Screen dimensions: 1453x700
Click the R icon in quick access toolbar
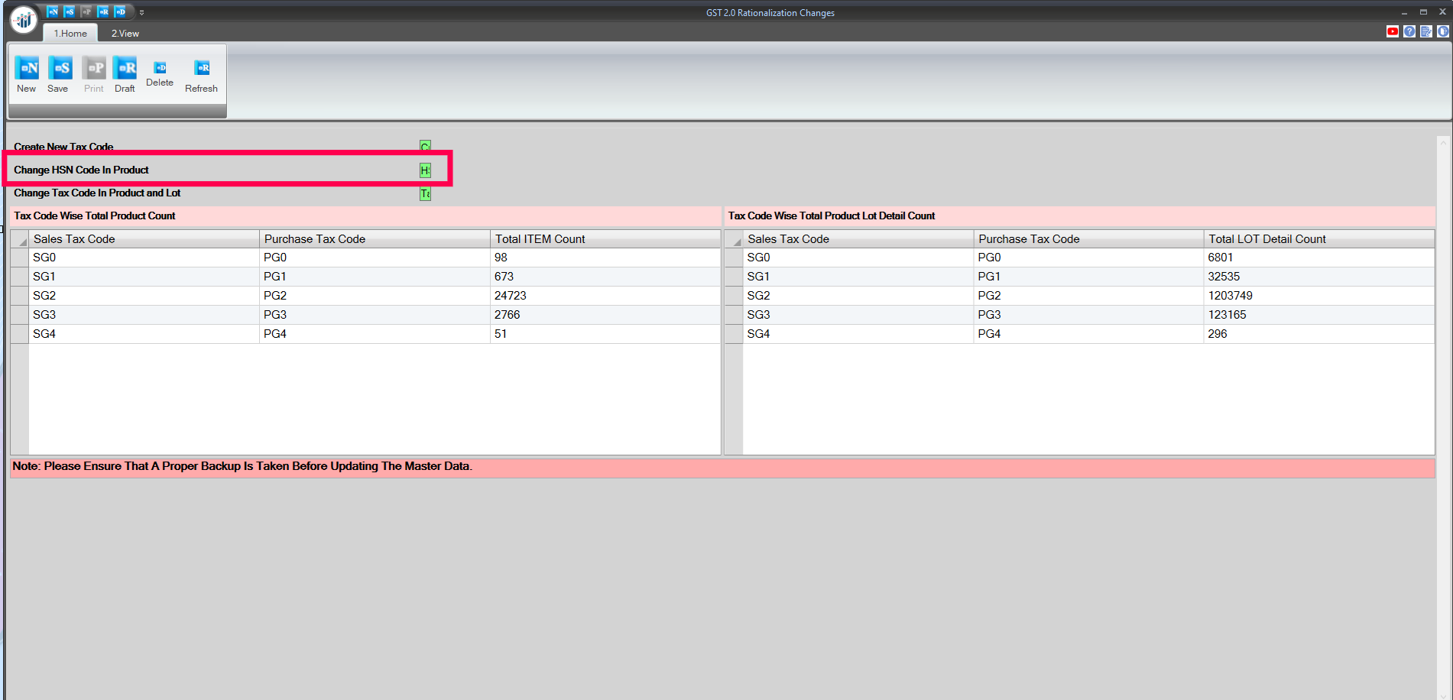click(103, 11)
